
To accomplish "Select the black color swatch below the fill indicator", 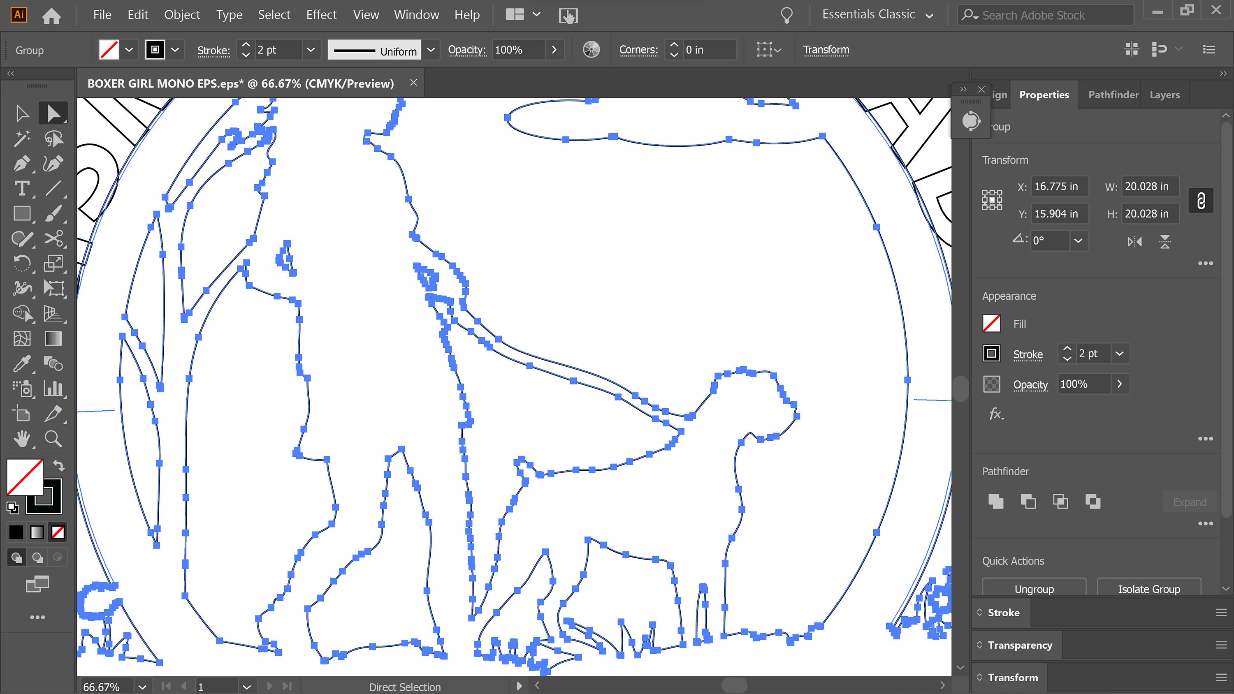I will coord(16,532).
